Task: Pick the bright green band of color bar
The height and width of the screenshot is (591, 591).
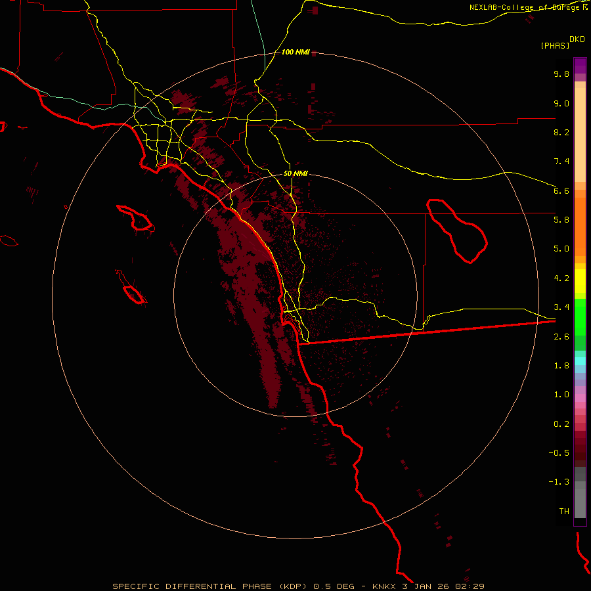Action: (x=580, y=317)
